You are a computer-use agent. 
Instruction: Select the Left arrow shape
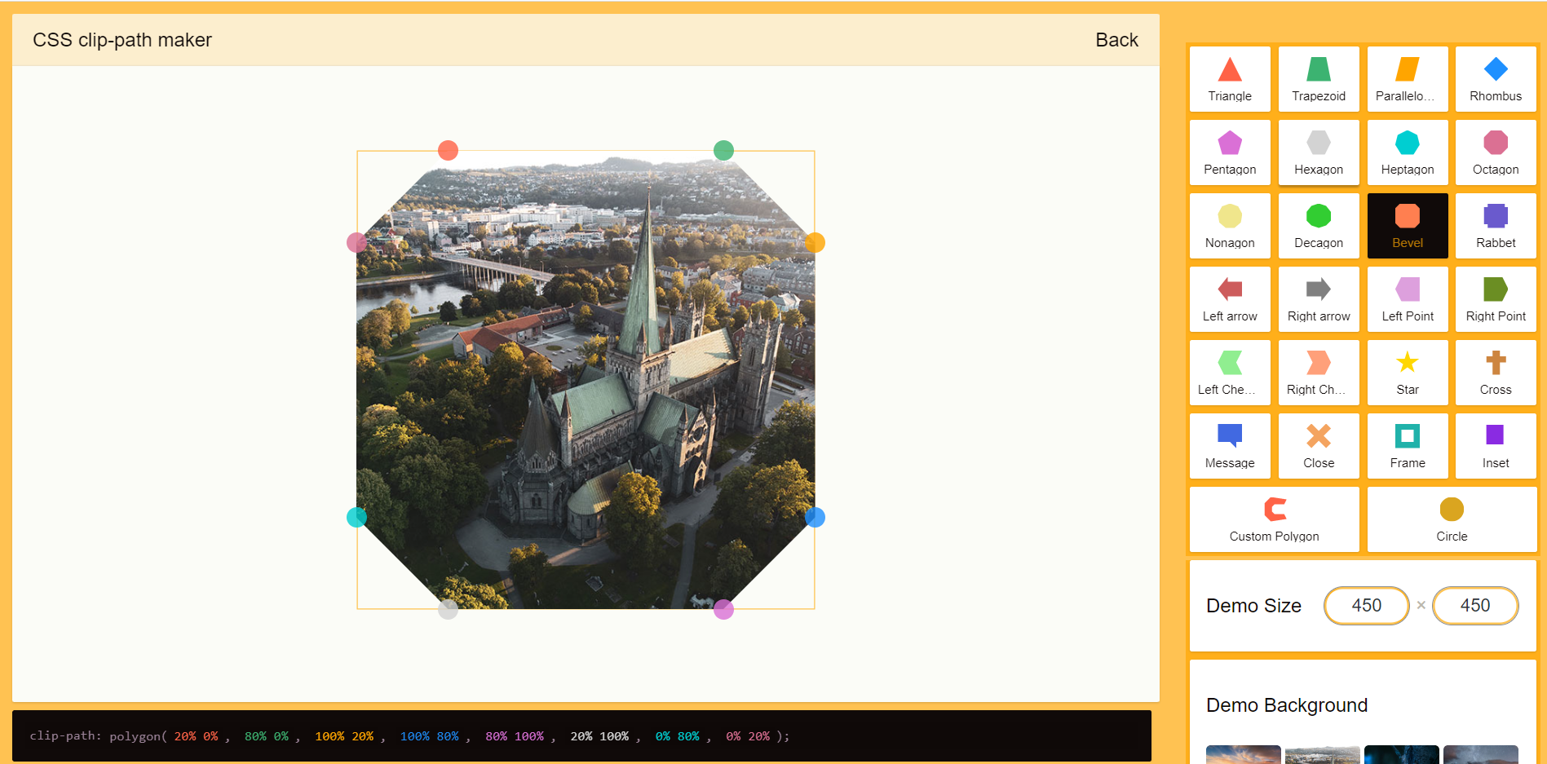coord(1230,299)
